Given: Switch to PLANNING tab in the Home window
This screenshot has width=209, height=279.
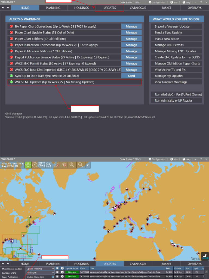Looking at the screenshot, I should [53, 8].
